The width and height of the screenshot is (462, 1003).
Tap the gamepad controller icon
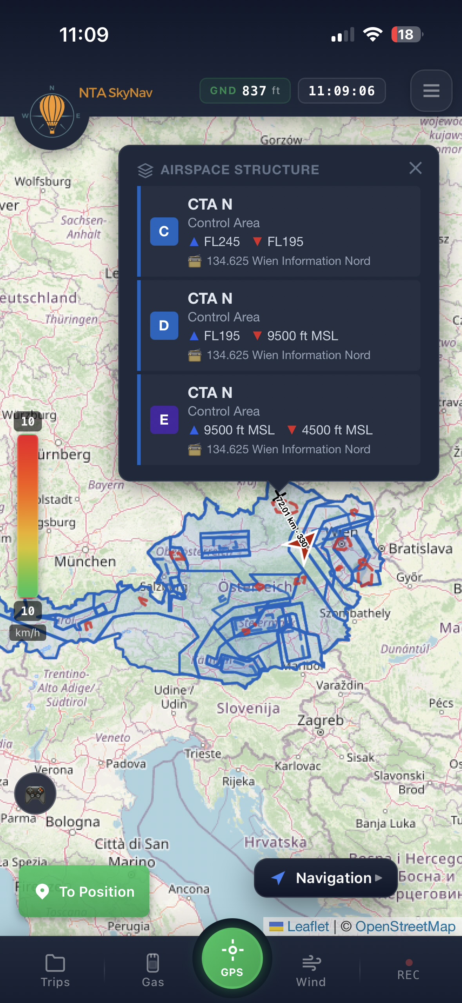point(35,793)
